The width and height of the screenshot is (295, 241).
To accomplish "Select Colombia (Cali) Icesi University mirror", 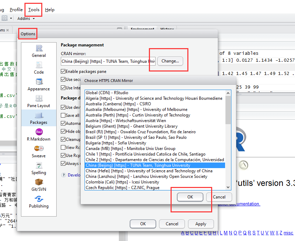I will [x=155, y=182].
